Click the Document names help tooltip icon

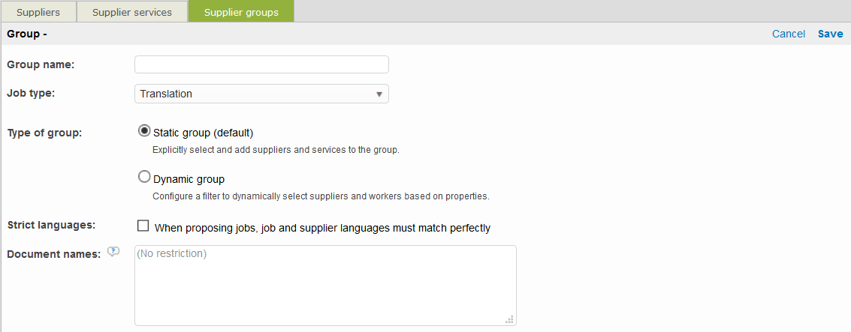tap(113, 253)
